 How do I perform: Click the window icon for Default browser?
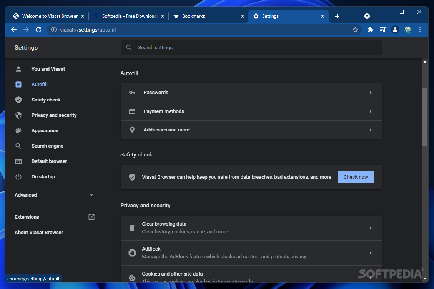click(18, 161)
